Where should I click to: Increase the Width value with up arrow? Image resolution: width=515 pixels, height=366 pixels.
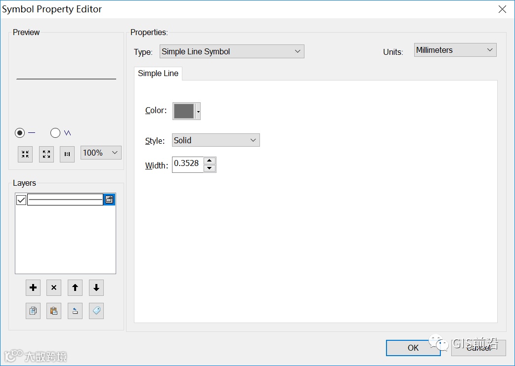point(210,161)
